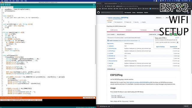Open the 27 commits link
The image size is (192, 108).
point(114,30)
